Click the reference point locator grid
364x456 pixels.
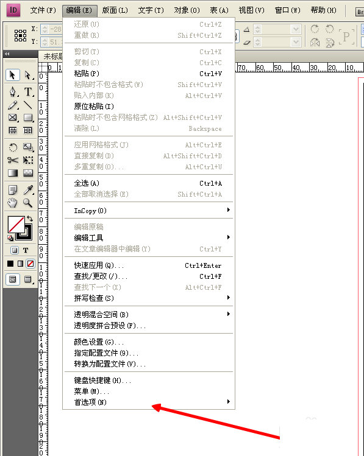20,35
